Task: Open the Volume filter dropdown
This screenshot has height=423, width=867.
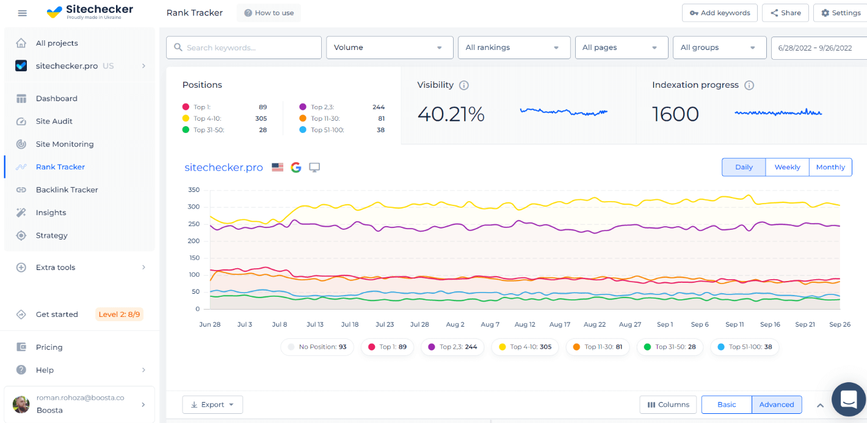Action: pos(390,48)
